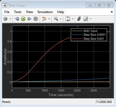Viewport: 116px width, 107px height.
Task: Minimize the Time Scope window
Action: tap(90, 5)
